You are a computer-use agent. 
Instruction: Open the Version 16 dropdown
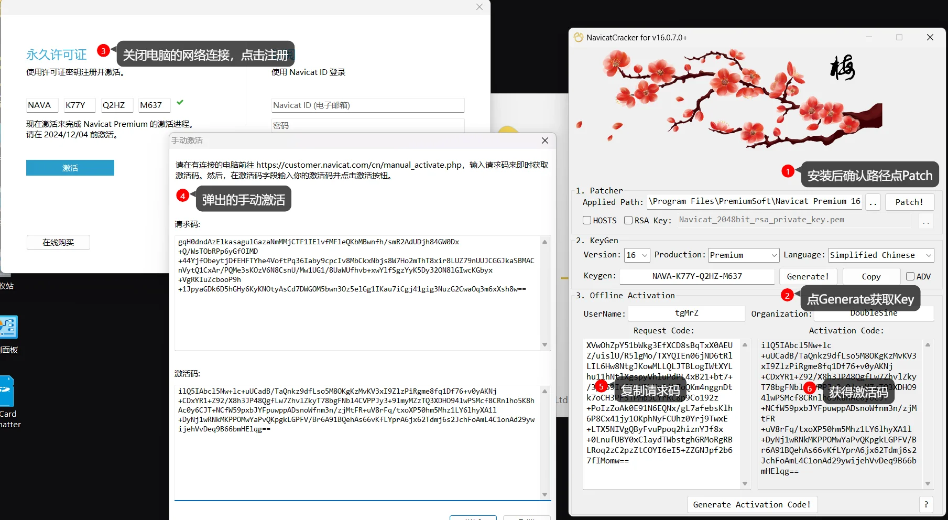[x=637, y=255]
